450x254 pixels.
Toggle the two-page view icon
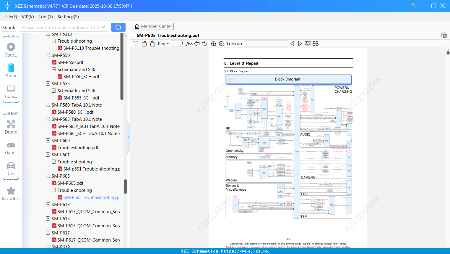click(136, 44)
